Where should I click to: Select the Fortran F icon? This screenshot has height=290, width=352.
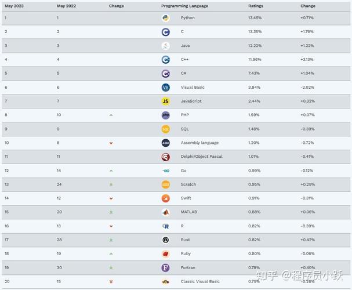click(166, 268)
